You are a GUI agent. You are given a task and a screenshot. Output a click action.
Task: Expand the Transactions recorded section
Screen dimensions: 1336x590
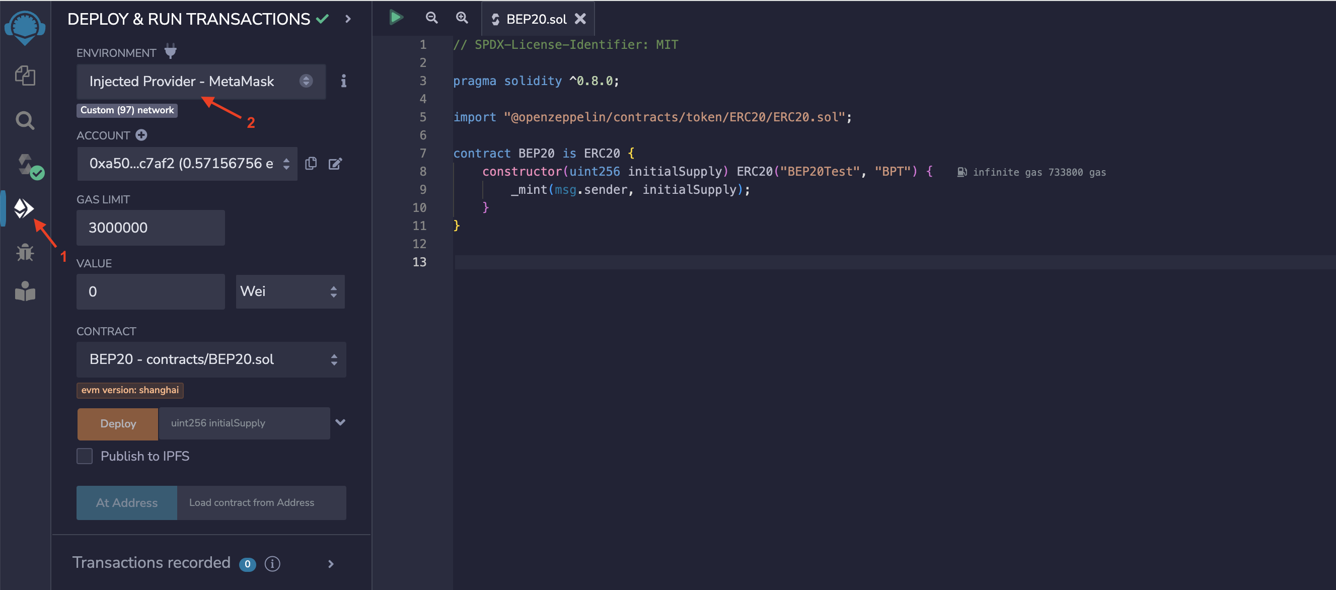click(x=331, y=564)
